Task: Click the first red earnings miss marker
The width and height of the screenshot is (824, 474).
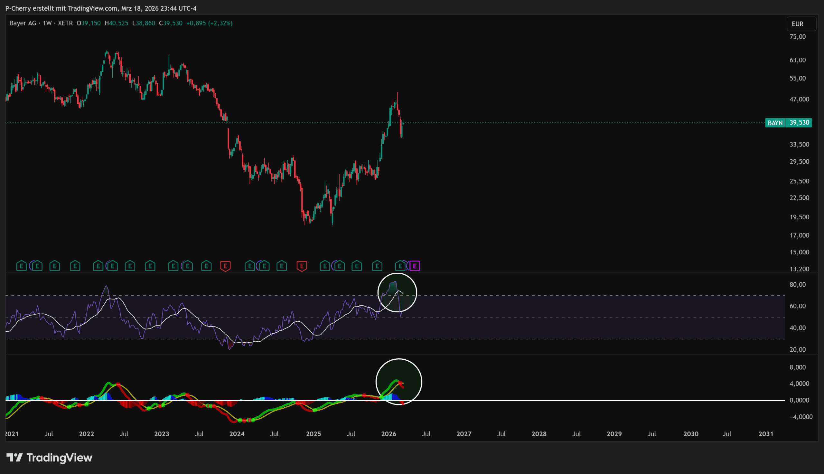Action: point(225,266)
